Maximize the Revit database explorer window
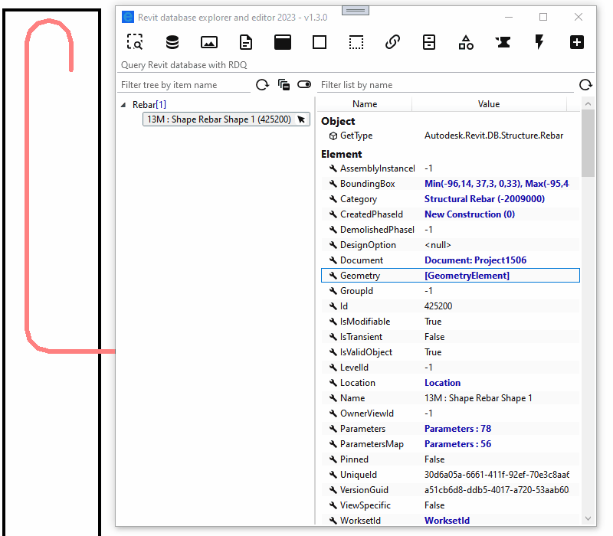 tap(543, 17)
